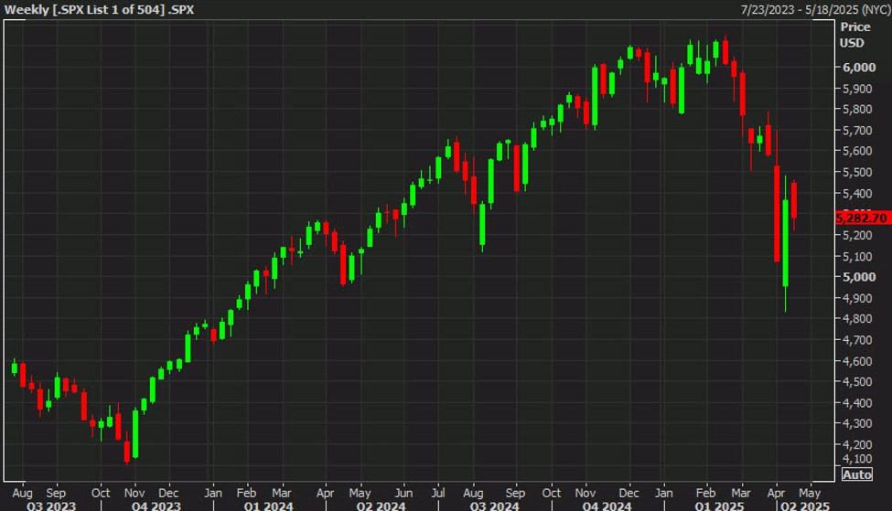Click the 'Price USD' axis label
This screenshot has width=892, height=511.
pyautogui.click(x=852, y=35)
